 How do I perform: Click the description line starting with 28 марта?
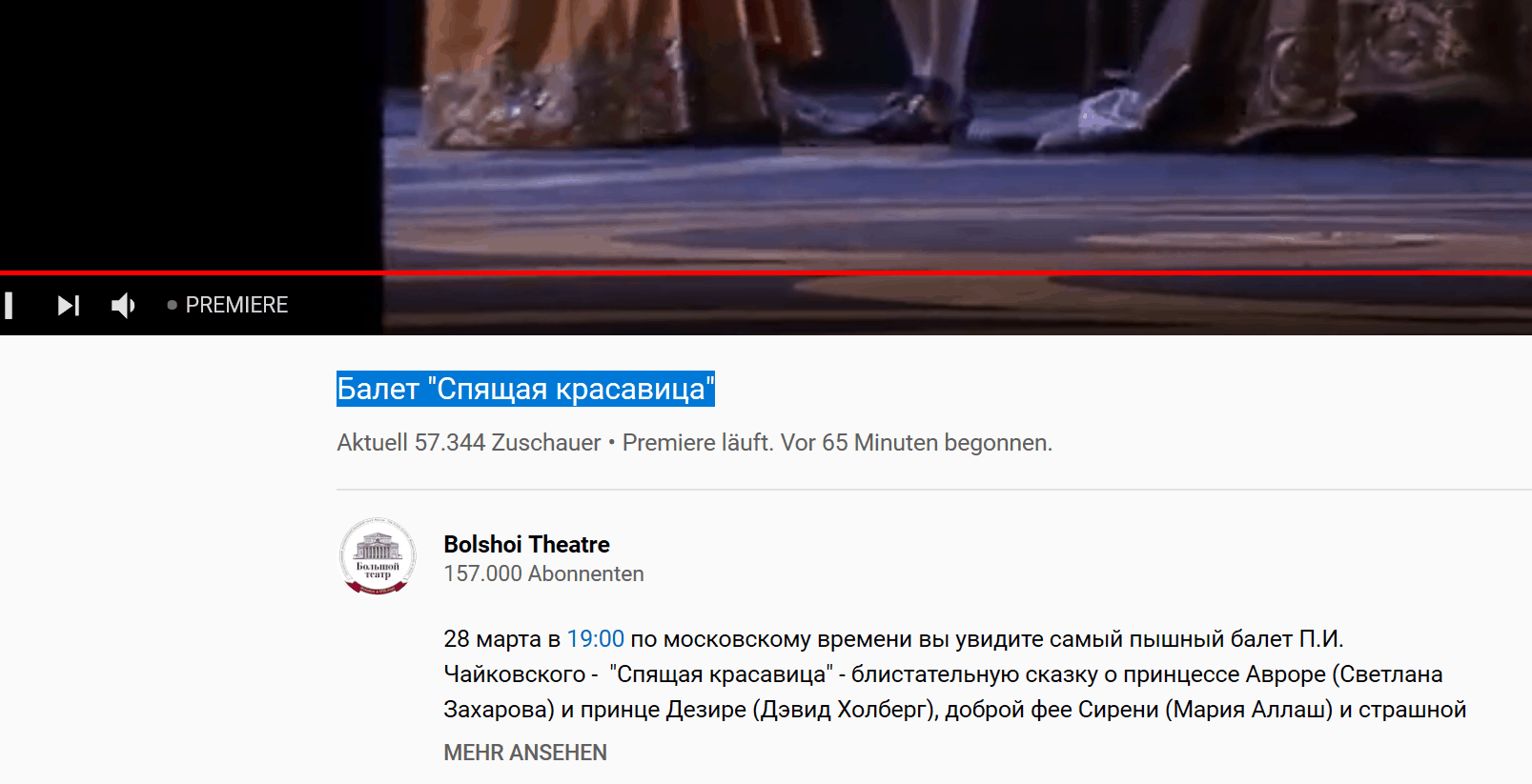[893, 638]
